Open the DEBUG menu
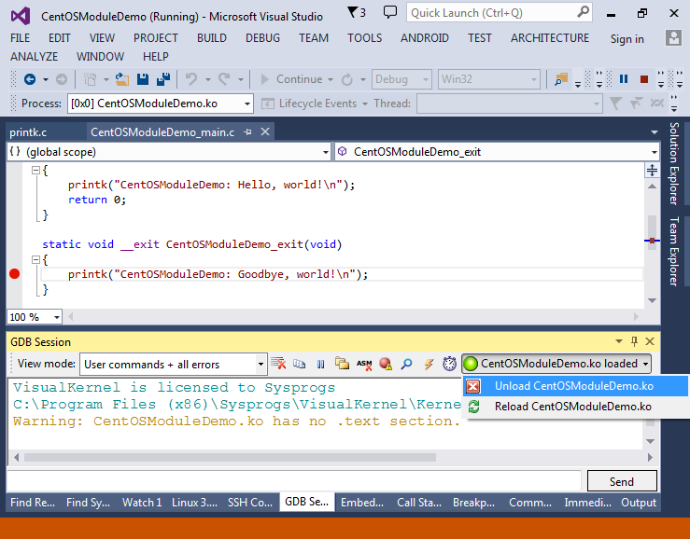The width and height of the screenshot is (690, 539). coord(262,38)
